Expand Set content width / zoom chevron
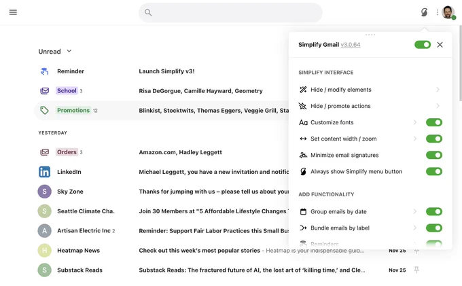Viewport: 462px width, 286px height. (x=415, y=139)
